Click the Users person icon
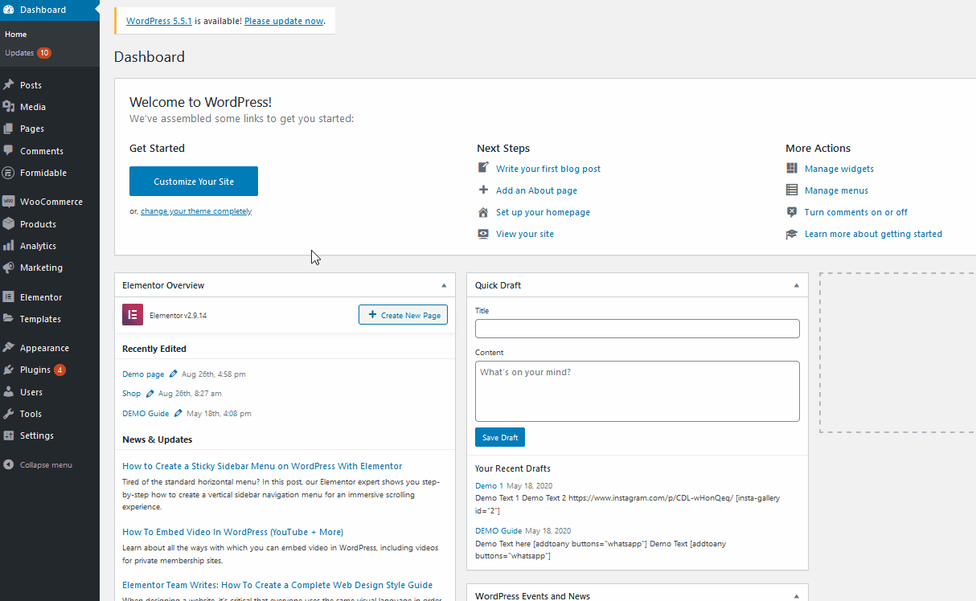Viewport: 976px width, 601px height. pos(9,392)
